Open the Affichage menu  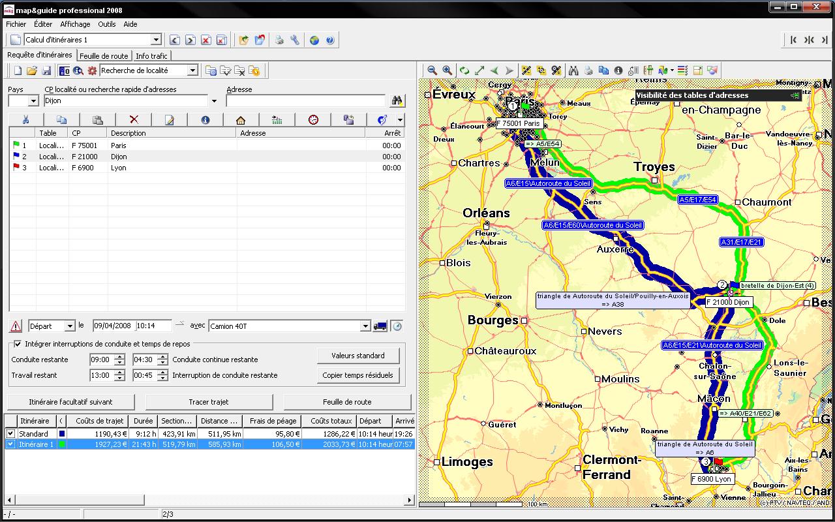(x=75, y=24)
